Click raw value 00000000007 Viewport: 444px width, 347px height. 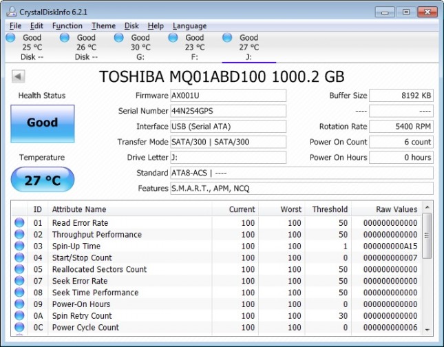(390, 257)
